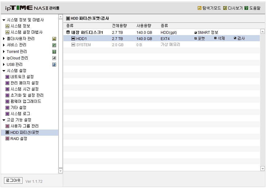Click the folder/user management shortcut icon

click(54, 39)
